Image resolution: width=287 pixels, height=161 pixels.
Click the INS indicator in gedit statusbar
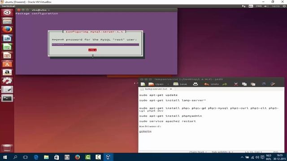[275, 152]
